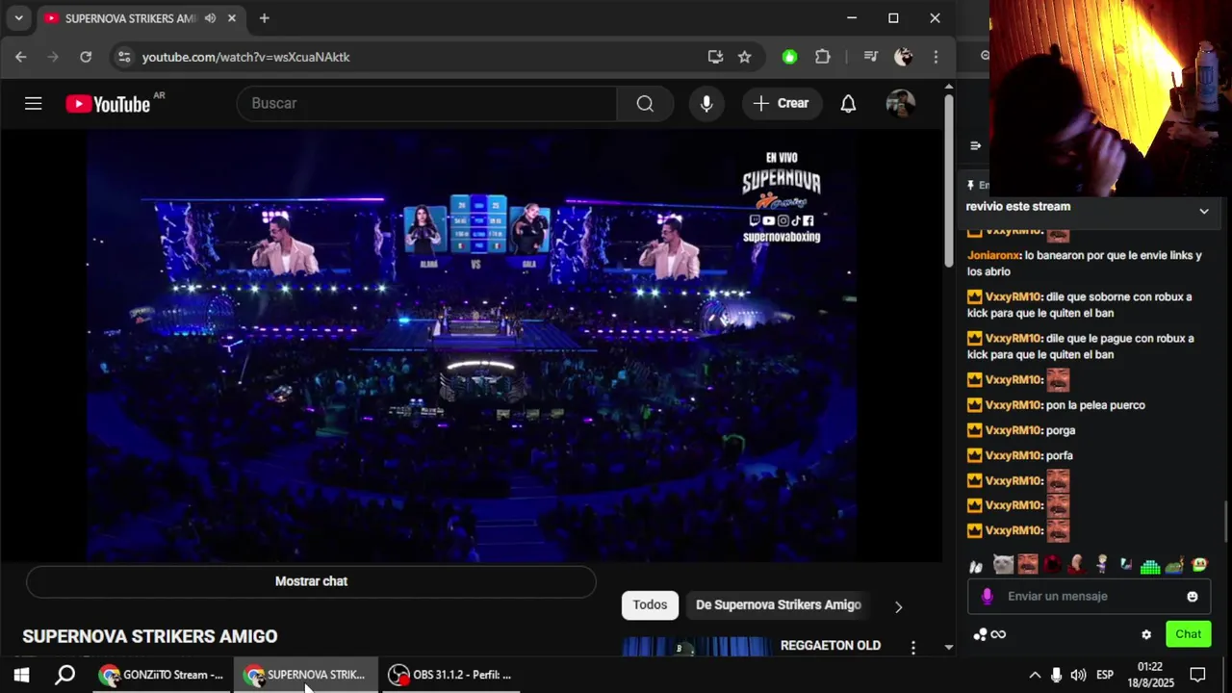Screen dimensions: 1232x693
Task: Click the YouTube search magnifier button
Action: coord(645,103)
